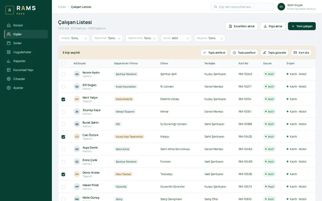Expand the Taşeron firma filter
The image size is (322, 201).
coord(142,38)
